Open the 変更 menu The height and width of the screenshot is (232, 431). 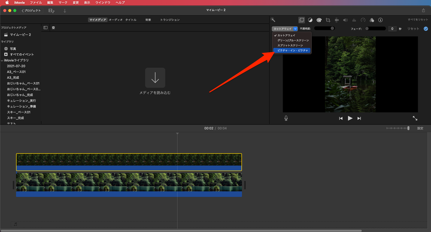pyautogui.click(x=76, y=3)
